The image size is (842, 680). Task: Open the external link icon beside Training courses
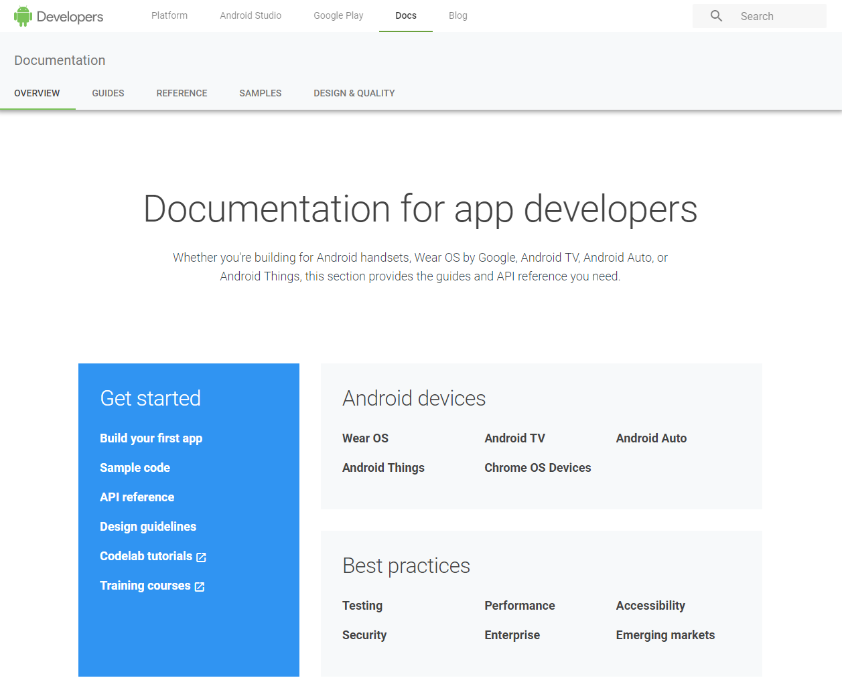click(198, 586)
